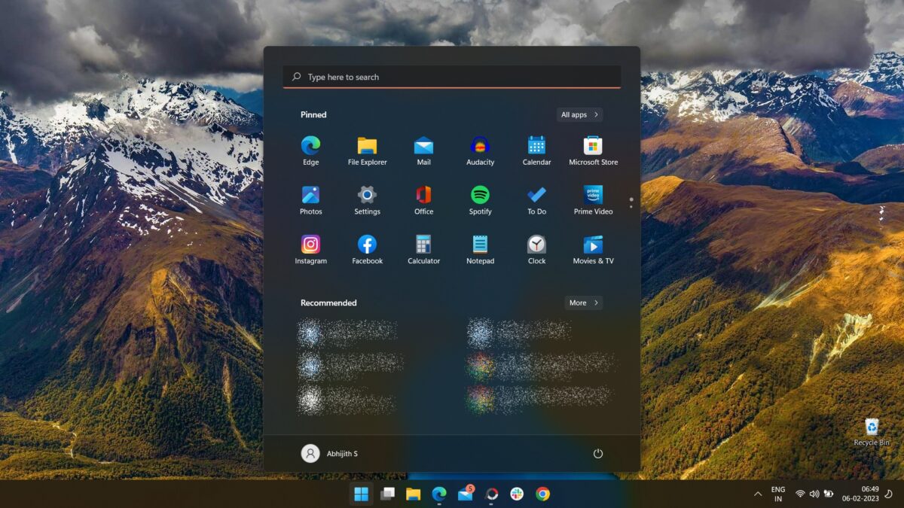Open the Calendar app
The width and height of the screenshot is (904, 508).
pyautogui.click(x=536, y=151)
